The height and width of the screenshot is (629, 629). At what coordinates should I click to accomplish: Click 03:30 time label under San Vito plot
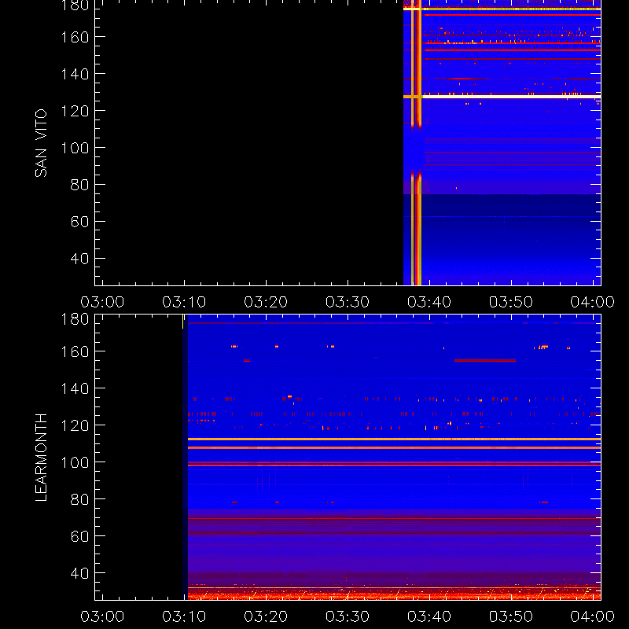348,302
